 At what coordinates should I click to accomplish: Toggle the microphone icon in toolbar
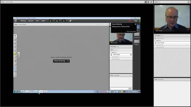click(x=57, y=21)
